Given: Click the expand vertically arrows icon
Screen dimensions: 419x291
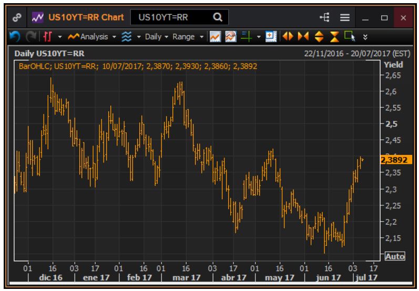Looking at the screenshot, I should 319,37.
